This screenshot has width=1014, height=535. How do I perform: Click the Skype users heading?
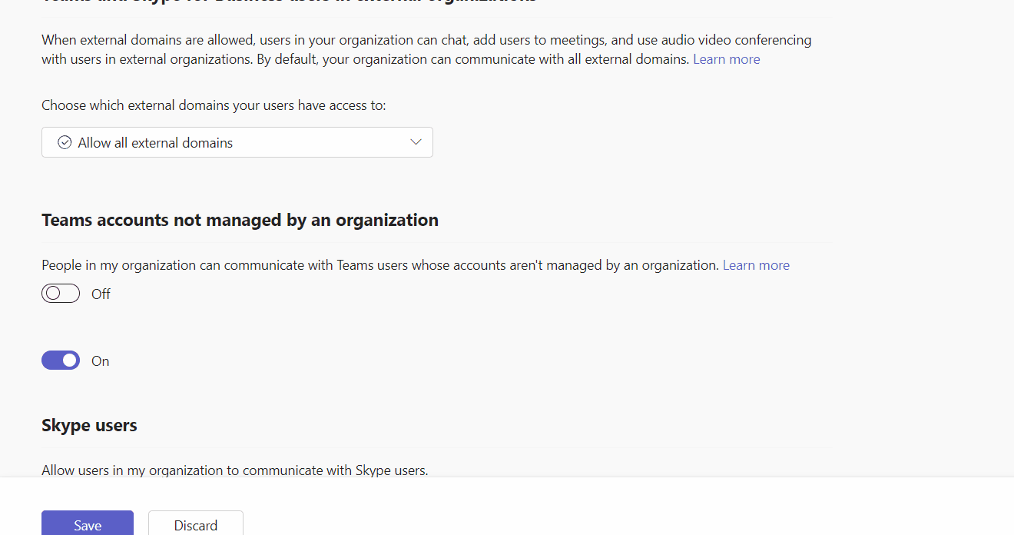[89, 425]
